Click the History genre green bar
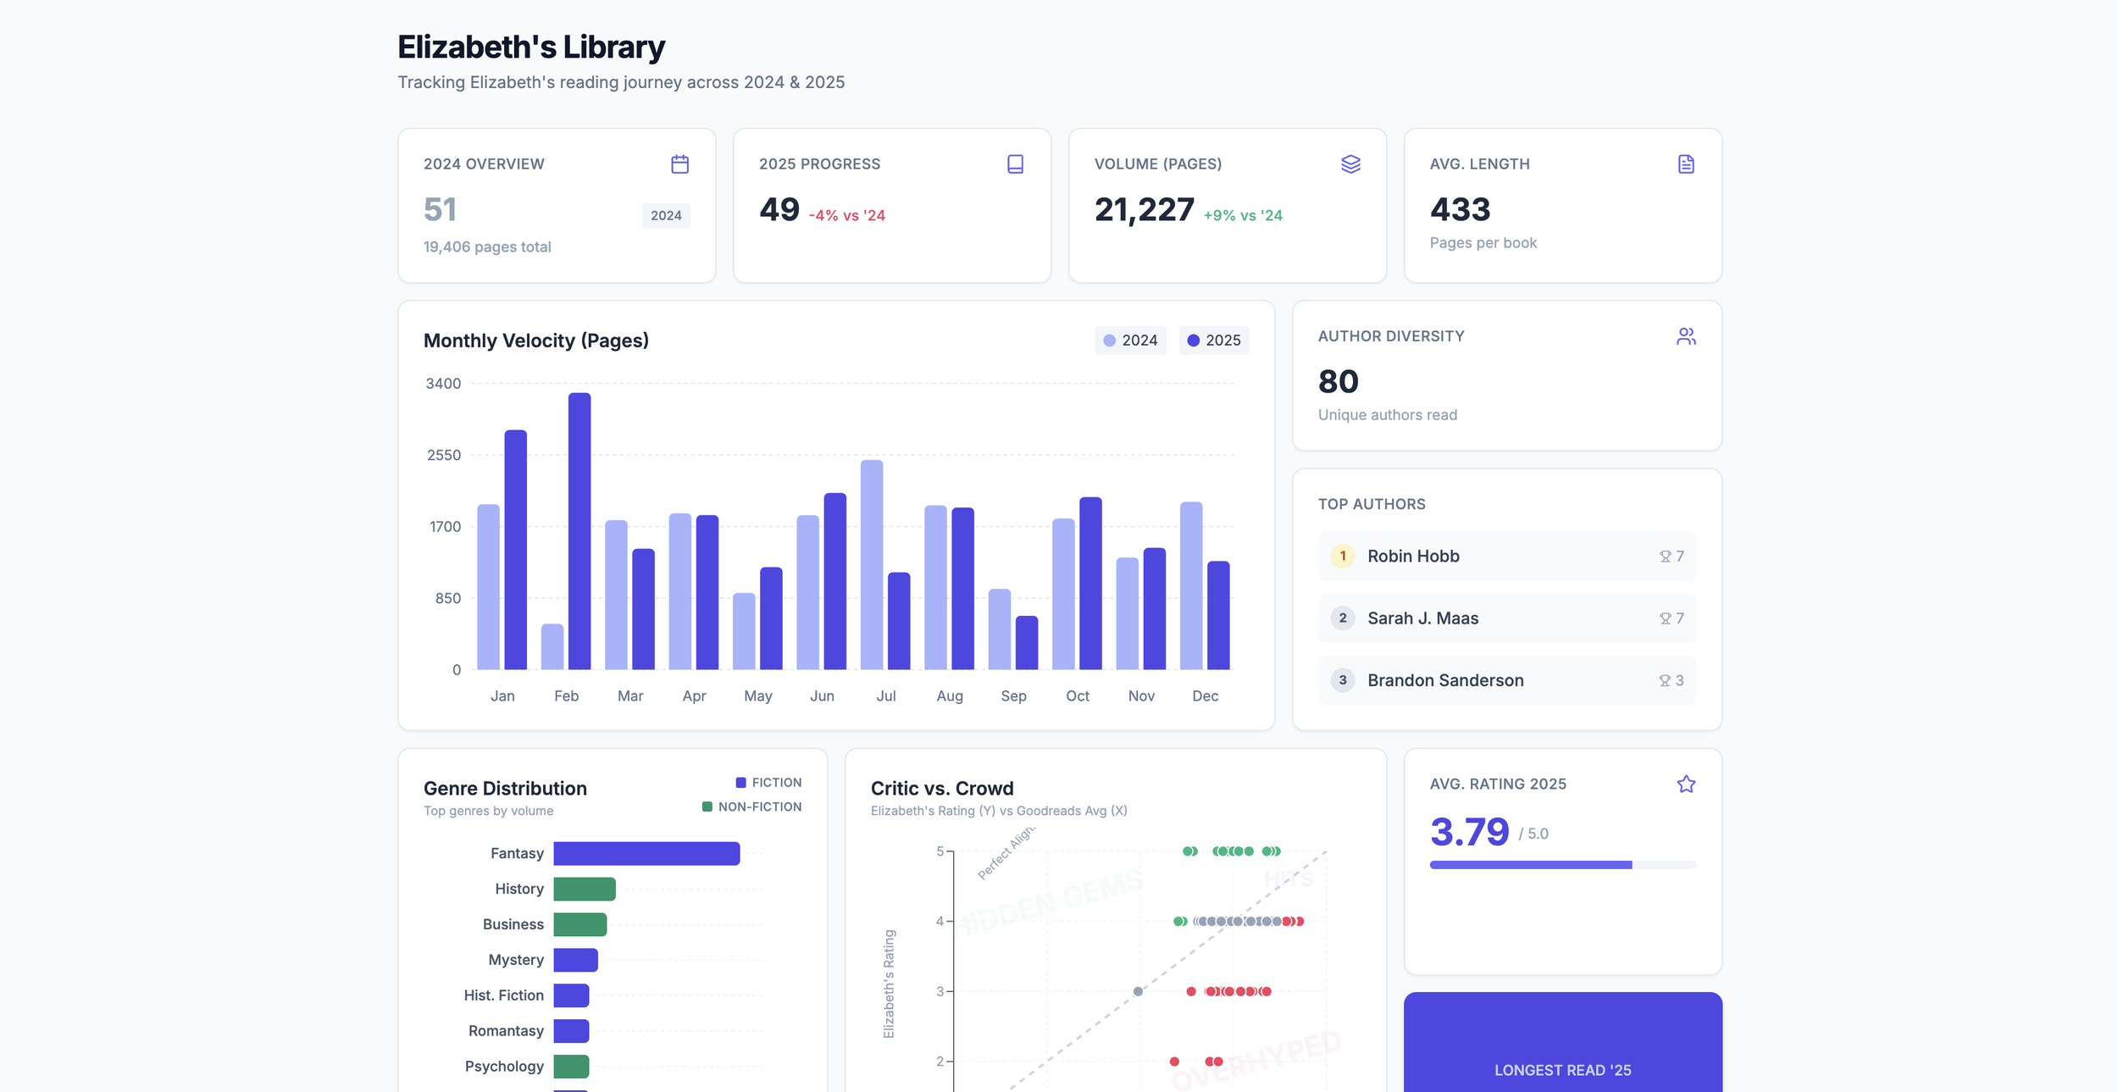 (585, 890)
